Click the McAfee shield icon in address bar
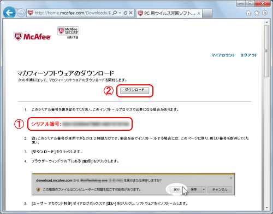273x214 pixels. point(31,13)
